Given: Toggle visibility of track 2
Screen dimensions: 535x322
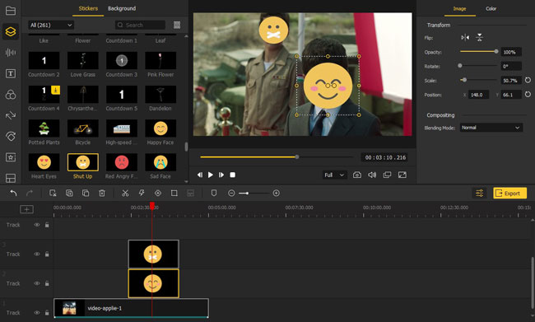Looking at the screenshot, I should pyautogui.click(x=37, y=283).
